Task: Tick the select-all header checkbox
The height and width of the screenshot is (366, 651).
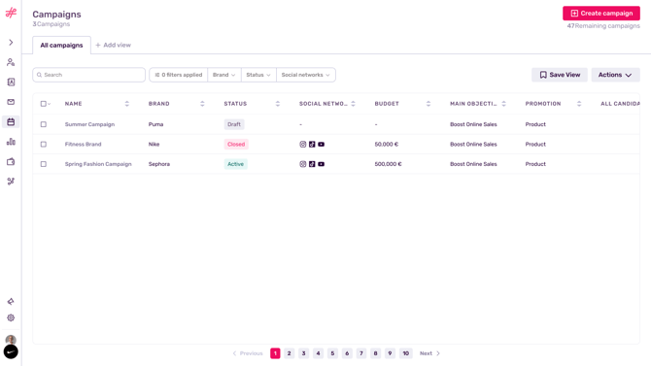Action: [43, 104]
